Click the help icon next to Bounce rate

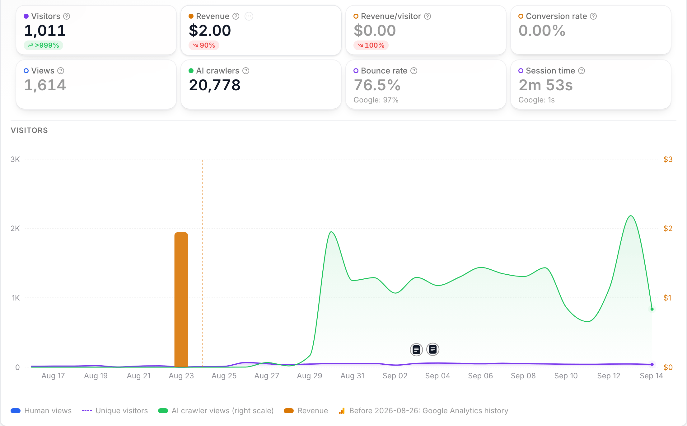click(x=414, y=71)
